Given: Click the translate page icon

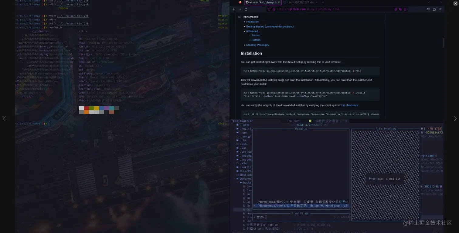Looking at the screenshot, I should (400, 9).
